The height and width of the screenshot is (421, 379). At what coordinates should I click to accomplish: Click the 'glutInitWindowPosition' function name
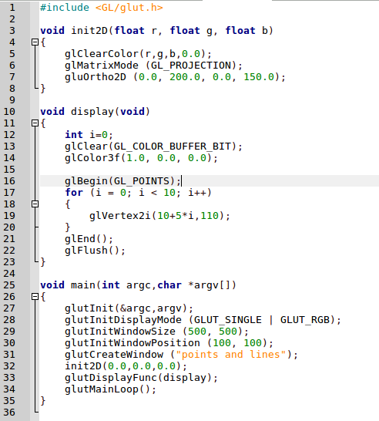pos(132,343)
